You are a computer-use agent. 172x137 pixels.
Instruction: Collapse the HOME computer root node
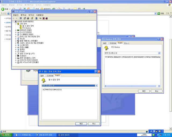(x=13, y=22)
